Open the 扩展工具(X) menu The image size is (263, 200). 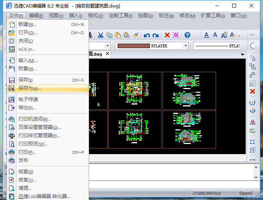[x=213, y=16]
